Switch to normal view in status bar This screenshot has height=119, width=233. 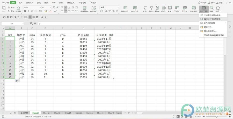coord(178,117)
